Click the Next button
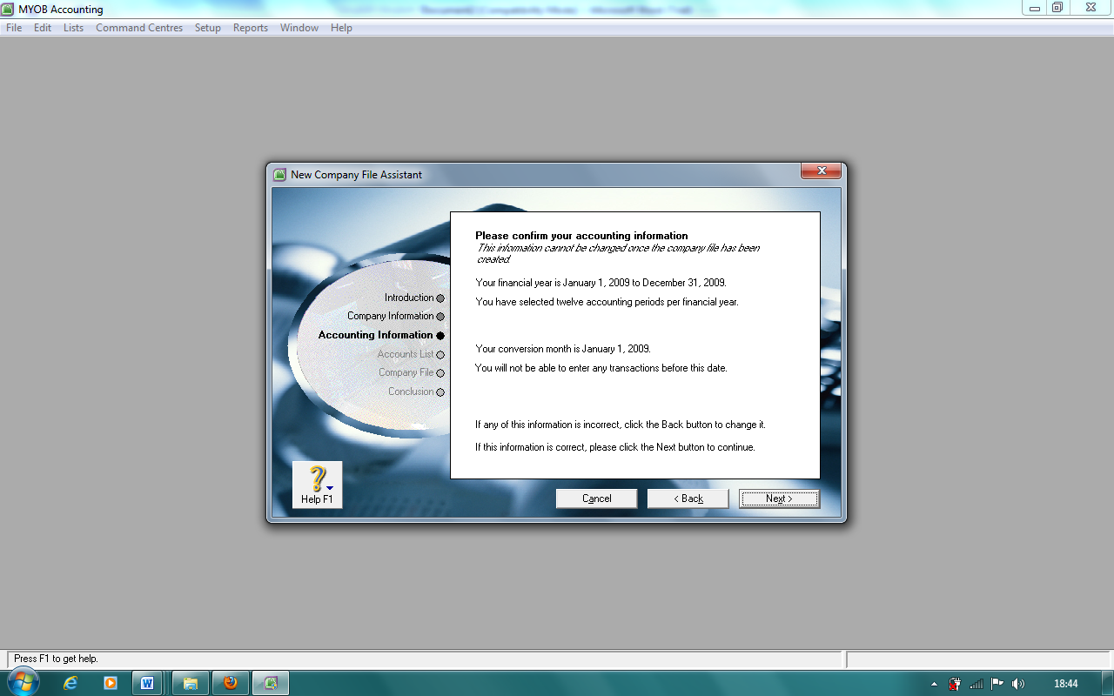1114x696 pixels. (779, 499)
